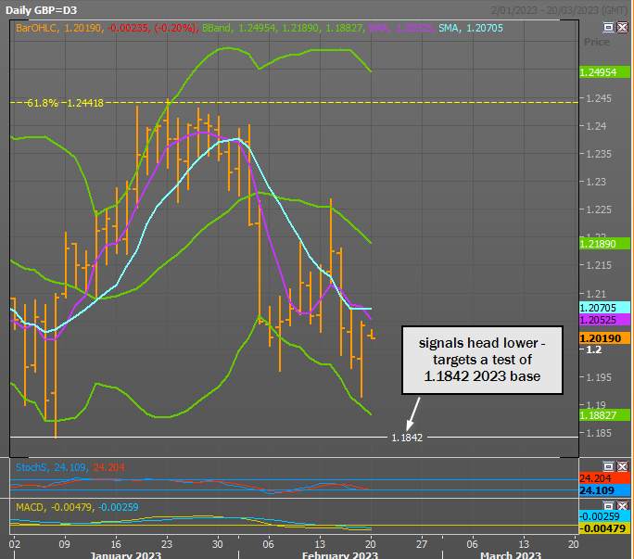Maximize the MACD indicator pane
Screen dimensions: 634x559
608,505
